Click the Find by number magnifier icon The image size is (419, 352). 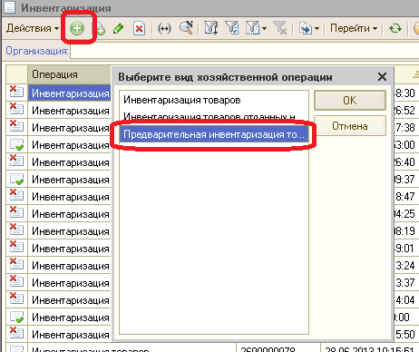tap(186, 28)
